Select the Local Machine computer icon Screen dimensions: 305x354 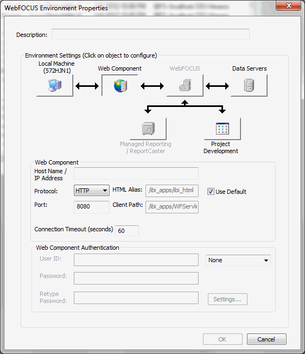point(55,86)
